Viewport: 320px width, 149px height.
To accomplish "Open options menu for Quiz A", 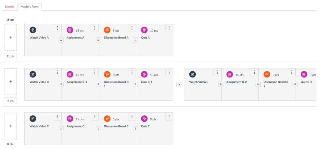I will [169, 28].
